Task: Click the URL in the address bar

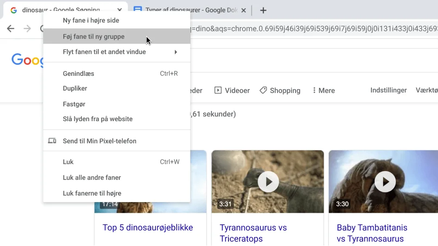Action: [x=314, y=29]
